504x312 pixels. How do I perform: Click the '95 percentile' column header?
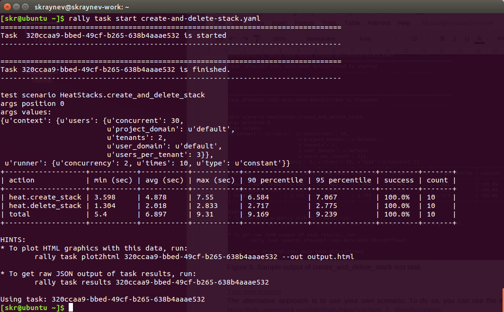pyautogui.click(x=343, y=180)
